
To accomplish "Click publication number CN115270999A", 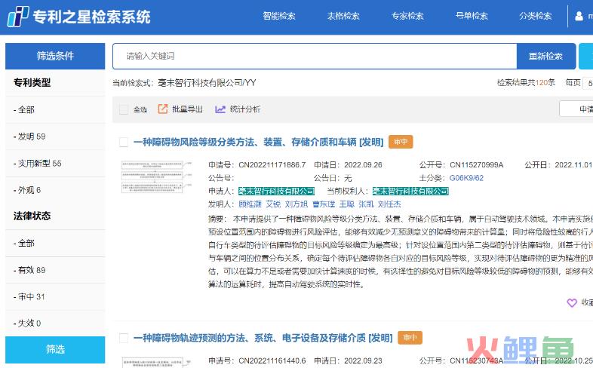I will (x=477, y=164).
